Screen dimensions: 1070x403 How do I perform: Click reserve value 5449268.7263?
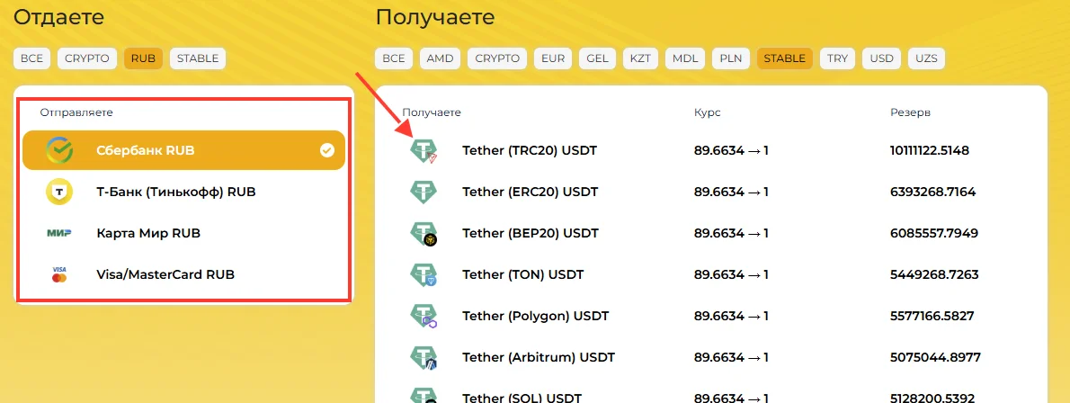[934, 274]
